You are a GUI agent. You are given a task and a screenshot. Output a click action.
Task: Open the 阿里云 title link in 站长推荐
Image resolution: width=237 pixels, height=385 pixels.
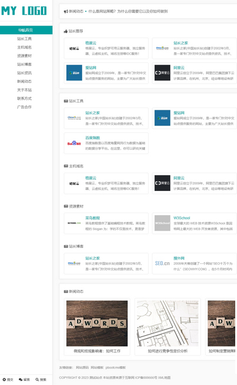[179, 68]
